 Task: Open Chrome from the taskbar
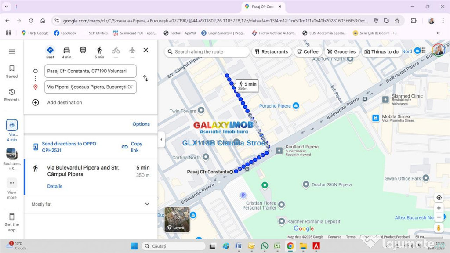pos(290,246)
